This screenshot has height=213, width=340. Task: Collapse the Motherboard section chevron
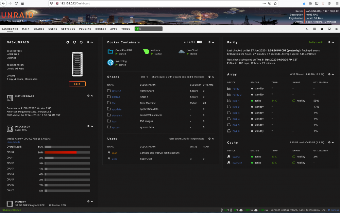tap(92, 96)
